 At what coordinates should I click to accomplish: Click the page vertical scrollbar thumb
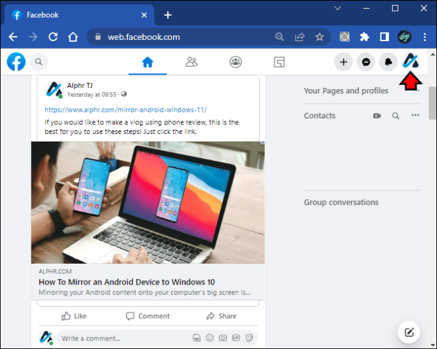point(433,103)
